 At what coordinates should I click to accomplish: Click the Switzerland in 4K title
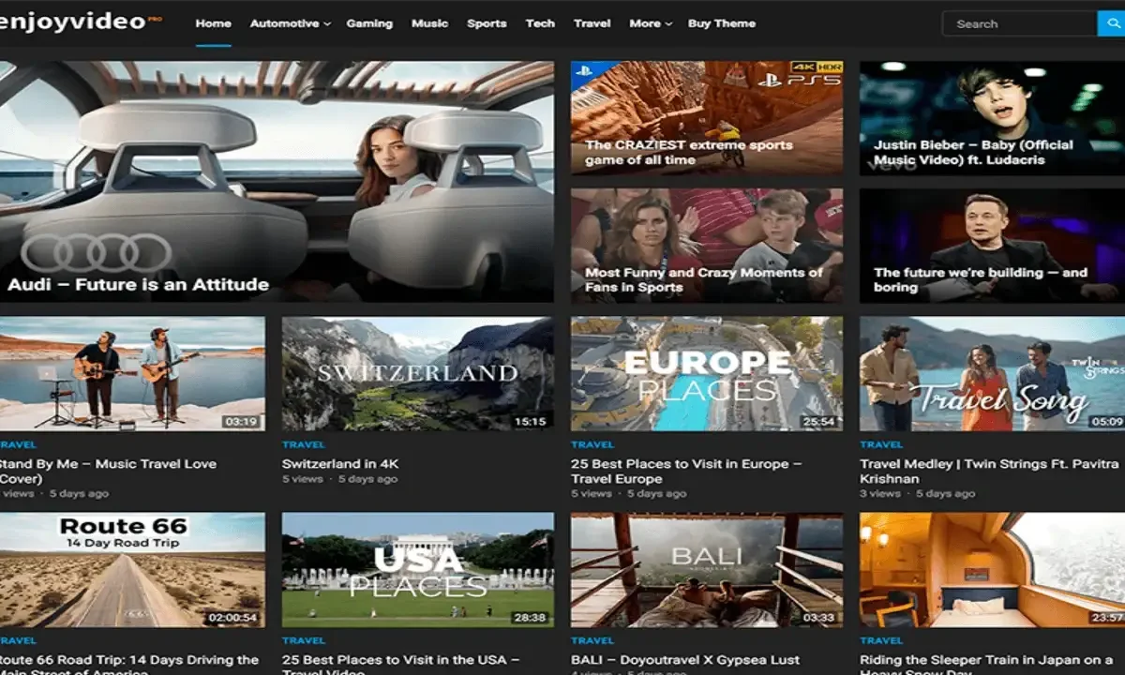[340, 464]
